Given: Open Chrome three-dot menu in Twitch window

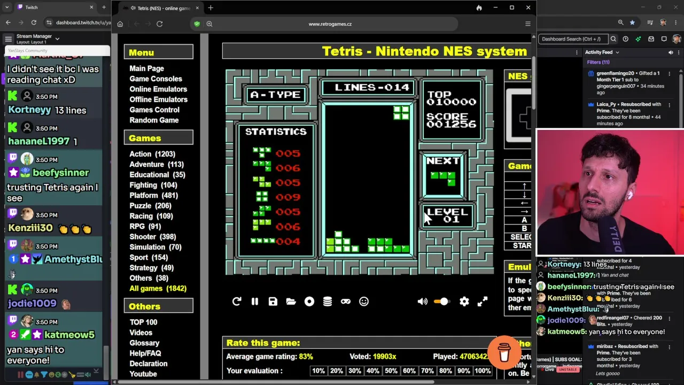Looking at the screenshot, I should (x=677, y=22).
